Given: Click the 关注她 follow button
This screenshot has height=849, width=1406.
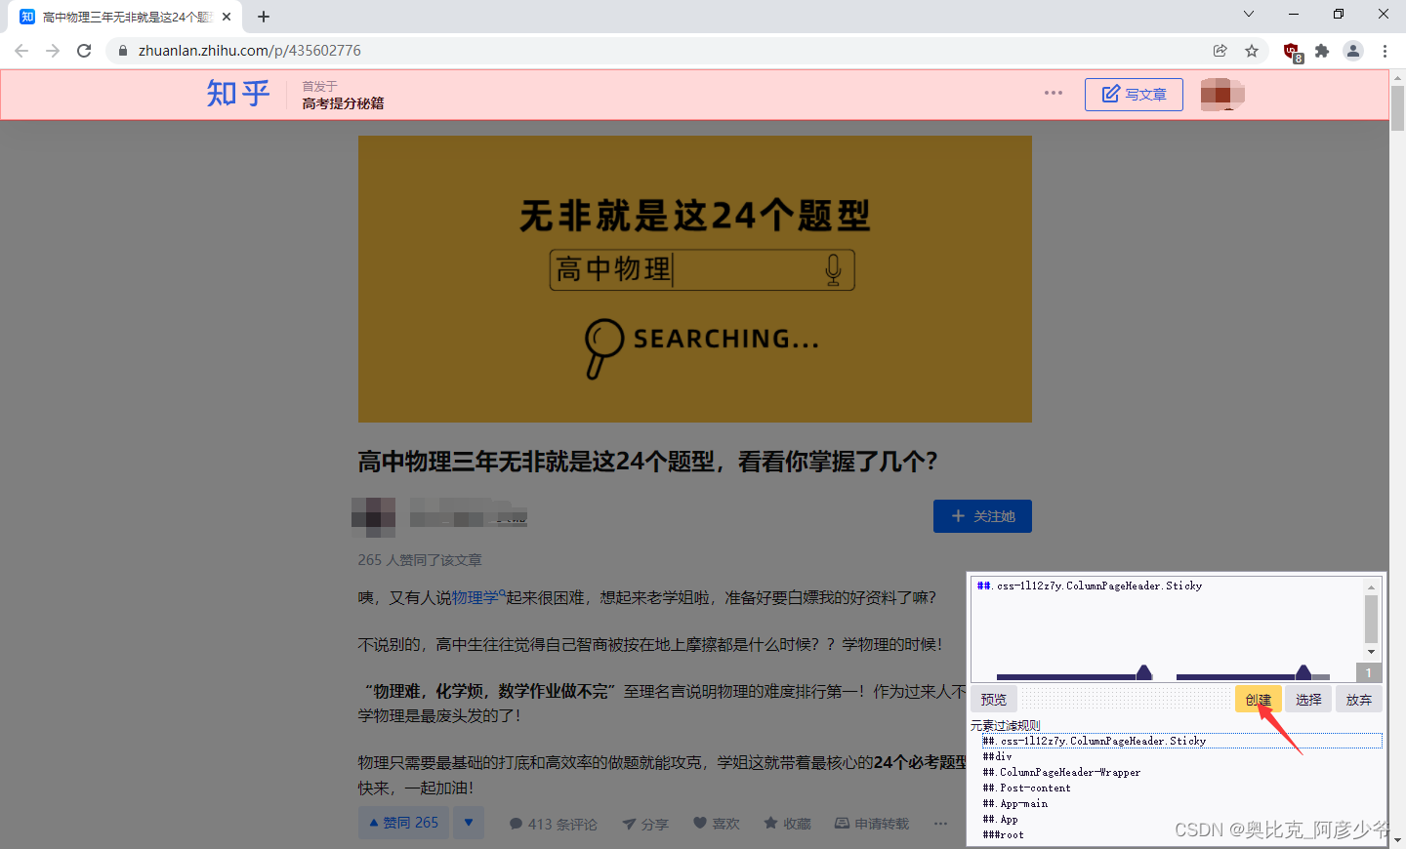Looking at the screenshot, I should pyautogui.click(x=982, y=516).
